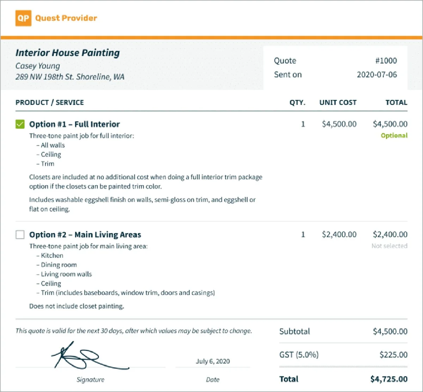Click the green Optional label
423x392 pixels.
click(x=394, y=136)
